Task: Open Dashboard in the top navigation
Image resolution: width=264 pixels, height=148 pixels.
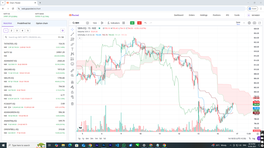Action: [x=179, y=15]
